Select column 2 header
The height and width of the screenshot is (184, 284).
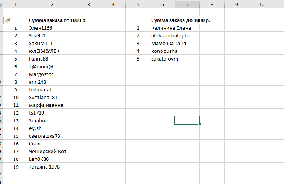pos(52,4)
